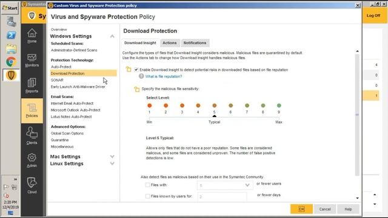Click the scroll down arrow of settings pane
Image resolution: width=388 pixels, height=218 pixels.
pos(357,198)
